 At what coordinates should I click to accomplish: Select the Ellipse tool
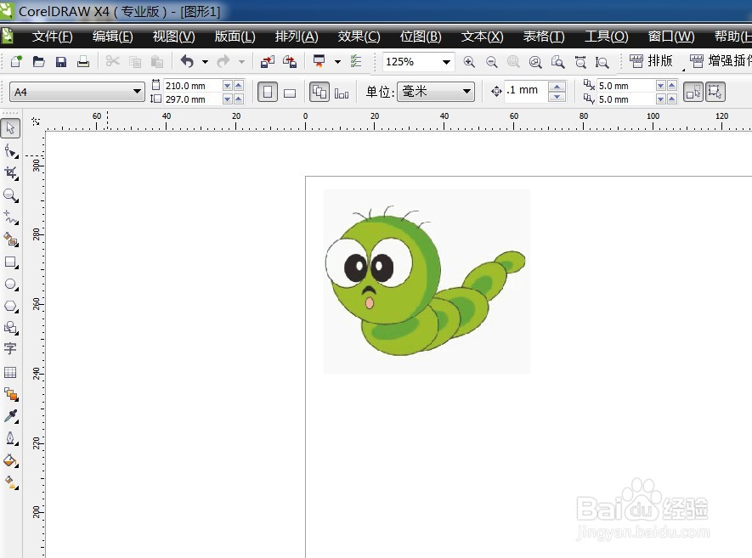(x=11, y=285)
